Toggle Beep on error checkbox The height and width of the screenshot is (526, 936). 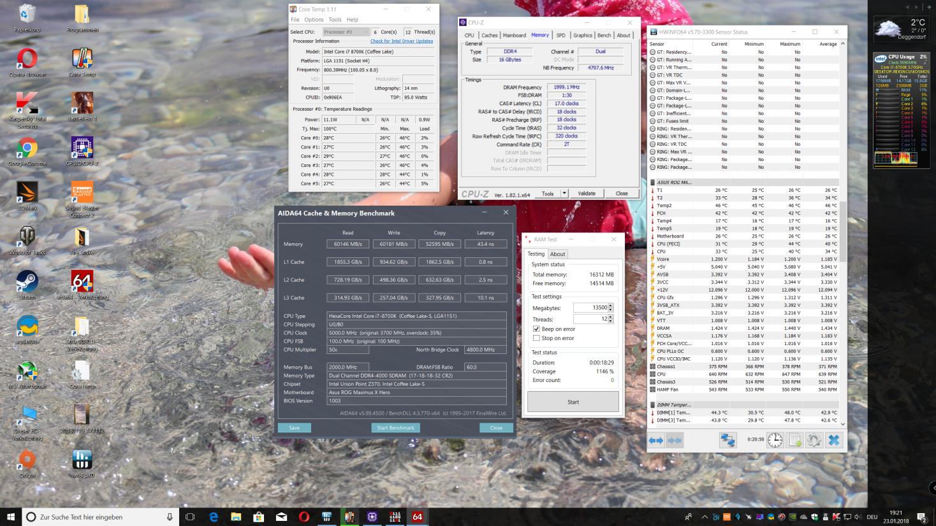tap(536, 329)
